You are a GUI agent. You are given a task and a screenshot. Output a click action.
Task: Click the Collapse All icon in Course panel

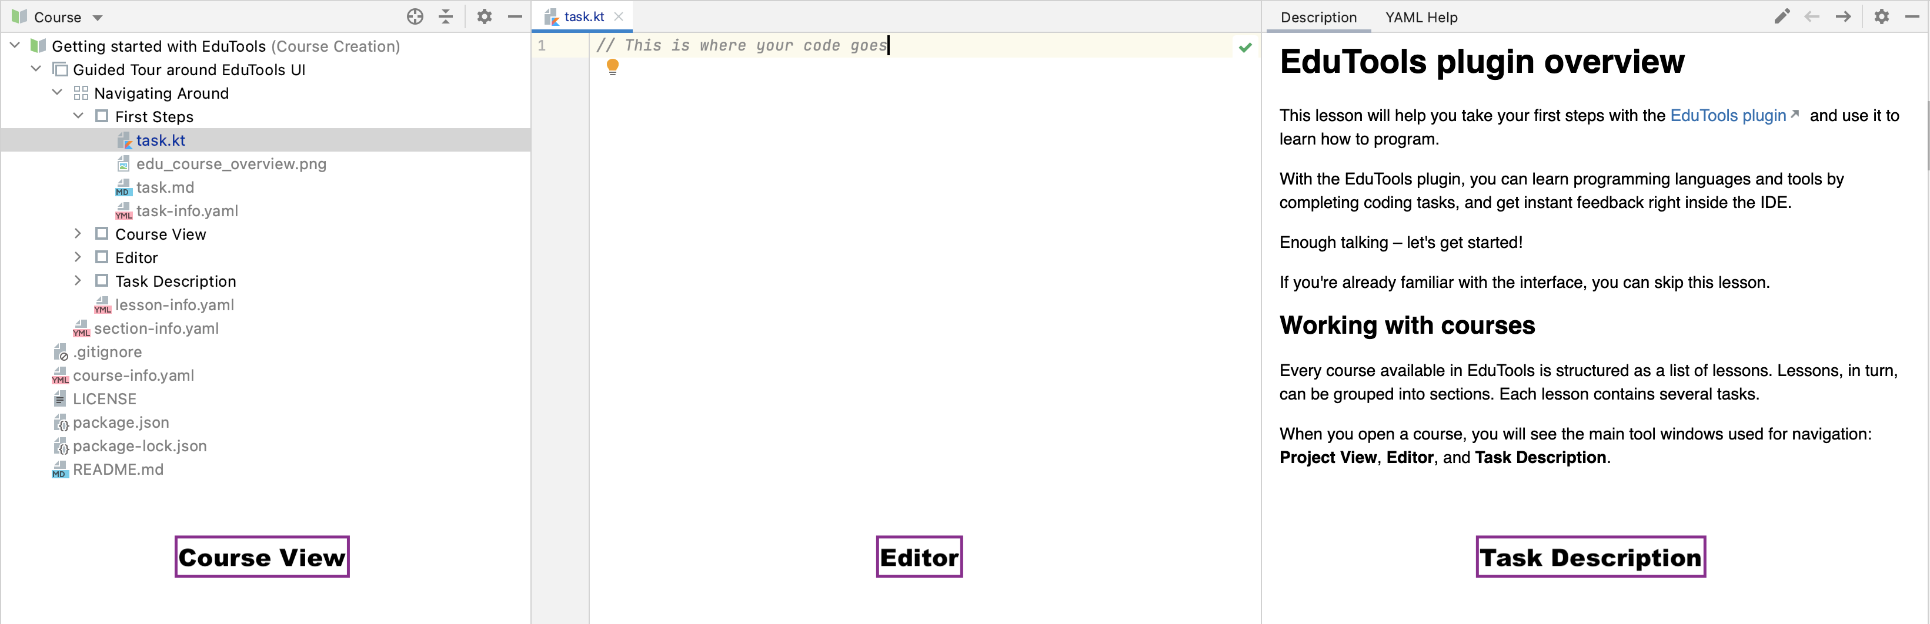coord(446,16)
